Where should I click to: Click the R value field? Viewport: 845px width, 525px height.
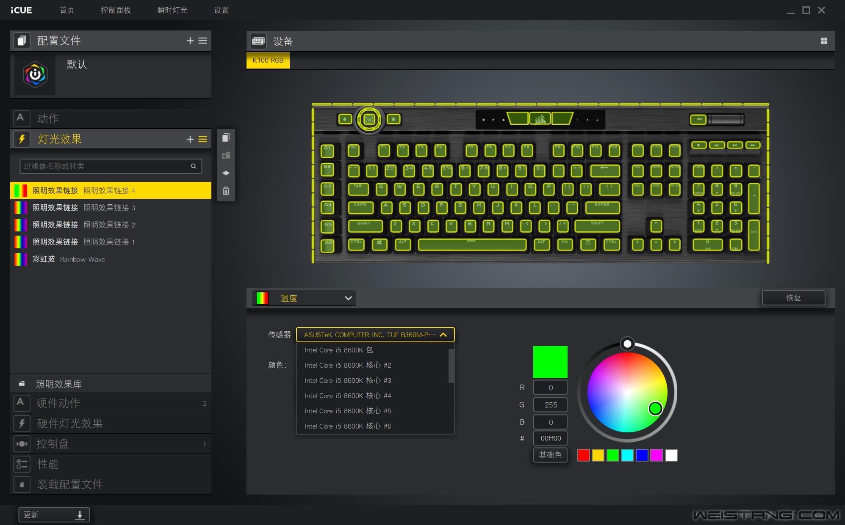[550, 388]
